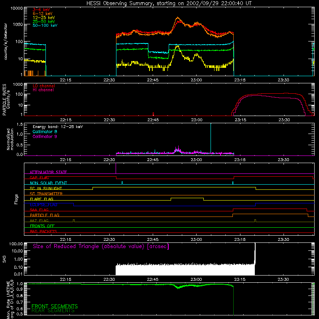Click the 'FLARE FLAG' label
Image resolution: width=319 pixels, height=319 pixels.
pyautogui.click(x=41, y=199)
